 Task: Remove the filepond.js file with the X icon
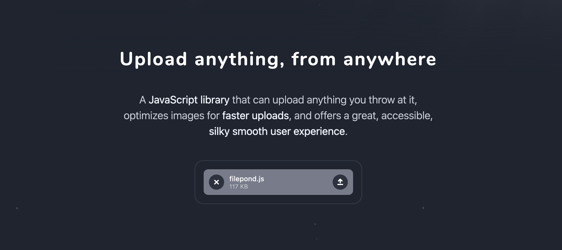[217, 182]
